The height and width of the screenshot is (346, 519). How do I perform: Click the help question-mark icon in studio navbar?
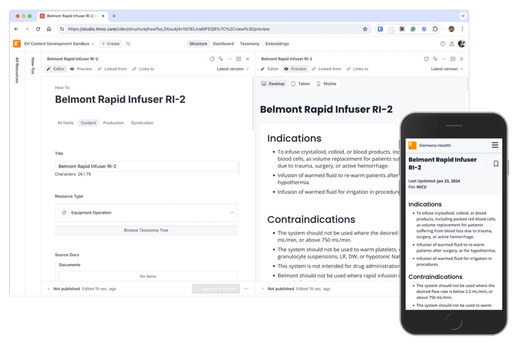(x=442, y=44)
